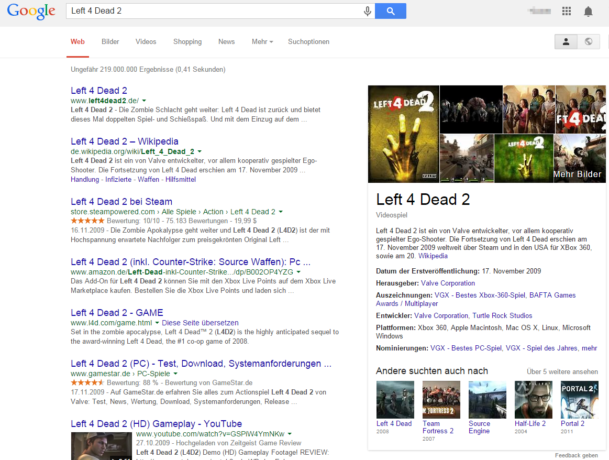Viewport: 609px width, 460px height.
Task: Open the left4dead2.de result title
Action: pyautogui.click(x=98, y=91)
